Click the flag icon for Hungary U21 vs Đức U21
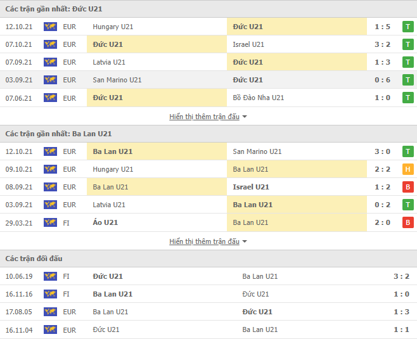The image size is (417, 339). click(x=50, y=27)
